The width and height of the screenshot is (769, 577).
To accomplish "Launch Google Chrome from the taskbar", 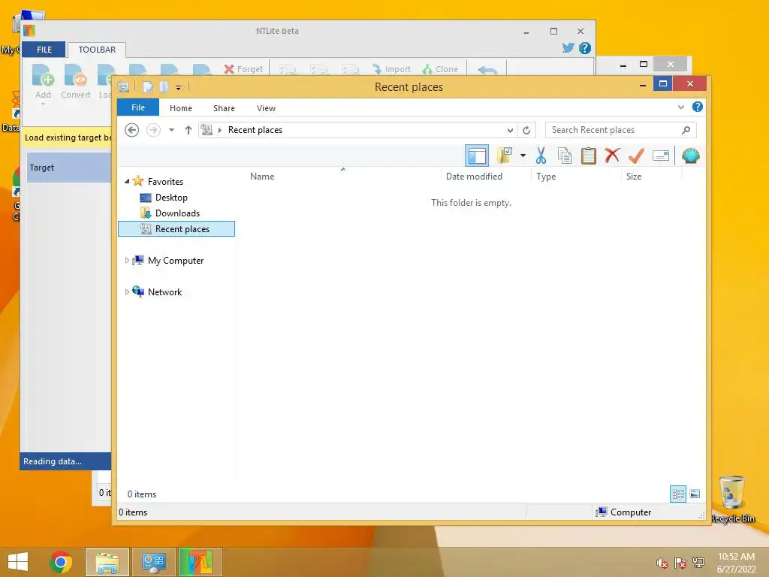I will [x=61, y=562].
